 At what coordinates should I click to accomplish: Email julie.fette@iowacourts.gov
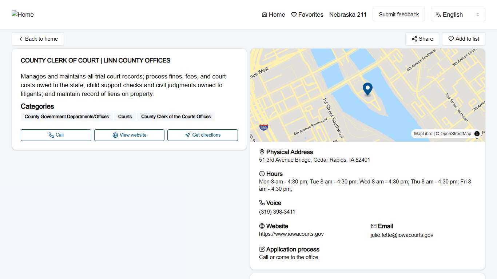tap(402, 235)
